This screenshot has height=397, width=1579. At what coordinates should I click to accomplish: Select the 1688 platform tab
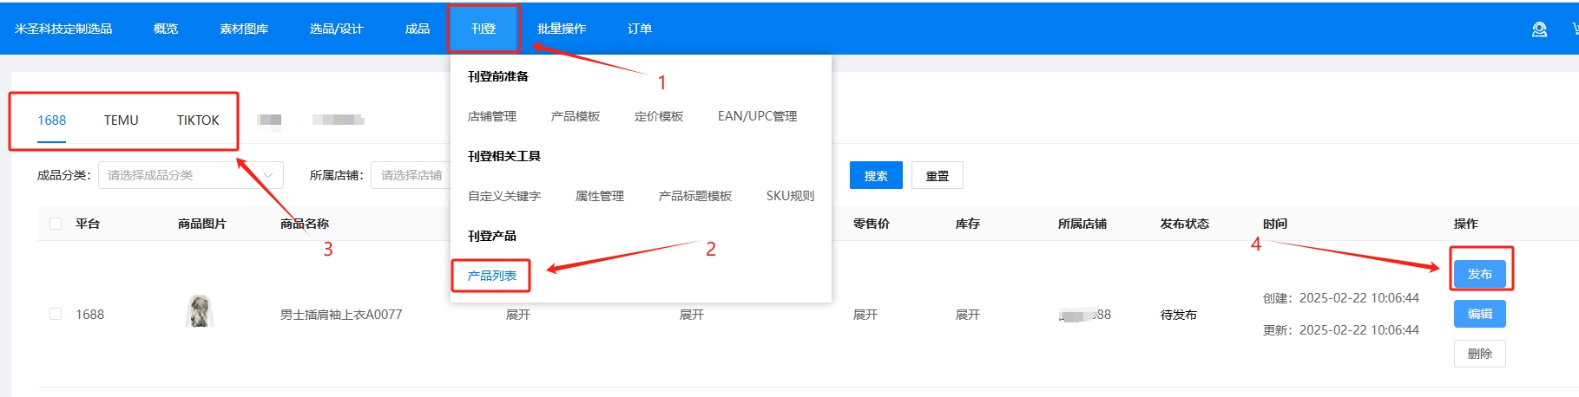pyautogui.click(x=51, y=120)
